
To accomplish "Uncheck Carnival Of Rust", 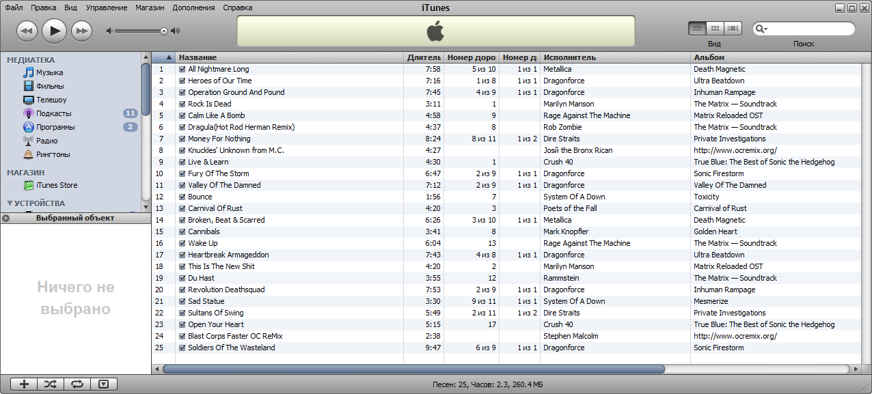I will [x=182, y=208].
